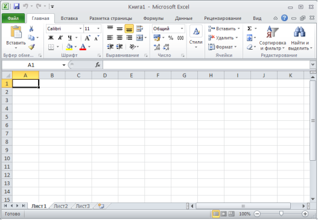
Task: Copy selection with the copy icon
Action: (x=31, y=37)
